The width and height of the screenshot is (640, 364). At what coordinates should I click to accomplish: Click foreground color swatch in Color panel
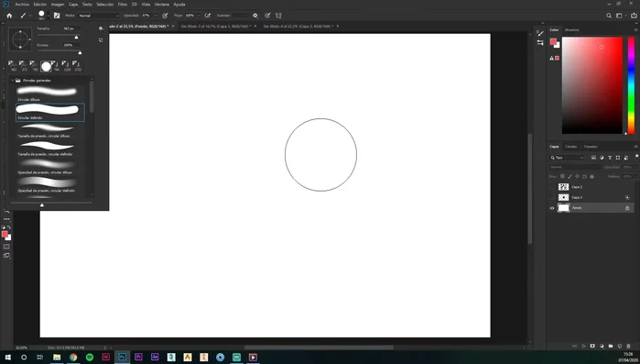click(x=553, y=41)
